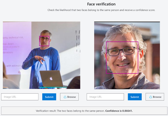Open the right portrait photo
Image resolution: width=168 pixels, height=116 pixels.
[x=127, y=55]
